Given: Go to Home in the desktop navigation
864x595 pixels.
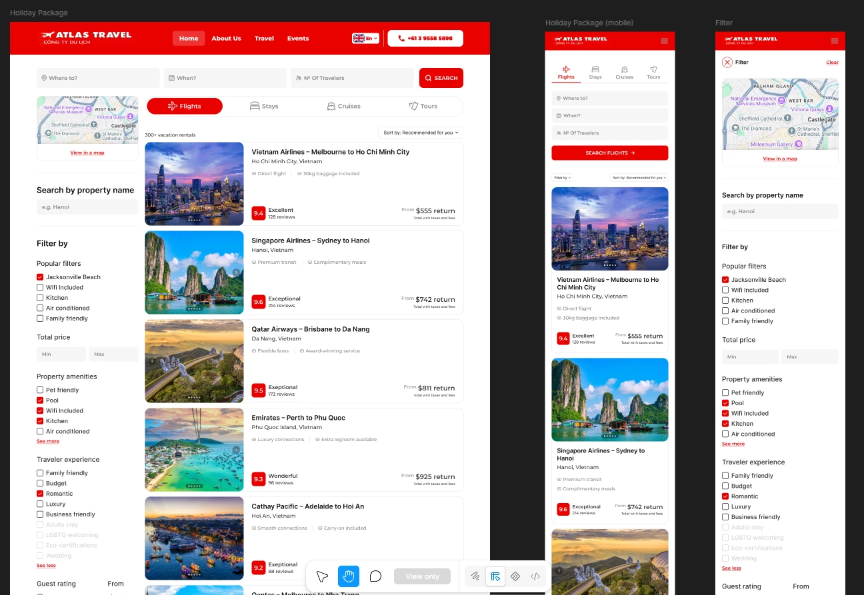Looking at the screenshot, I should tap(189, 39).
